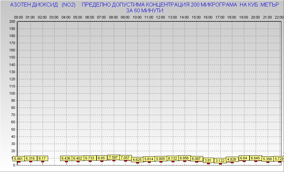Viewport: 284px width, 172px height.
Task: Select the 19:00 hour marker on the top axis
Action: coord(243,17)
